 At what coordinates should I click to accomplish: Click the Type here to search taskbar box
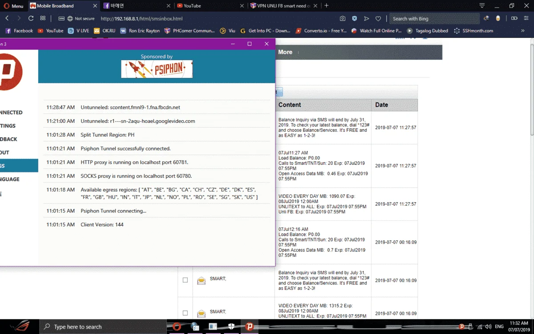click(102, 326)
